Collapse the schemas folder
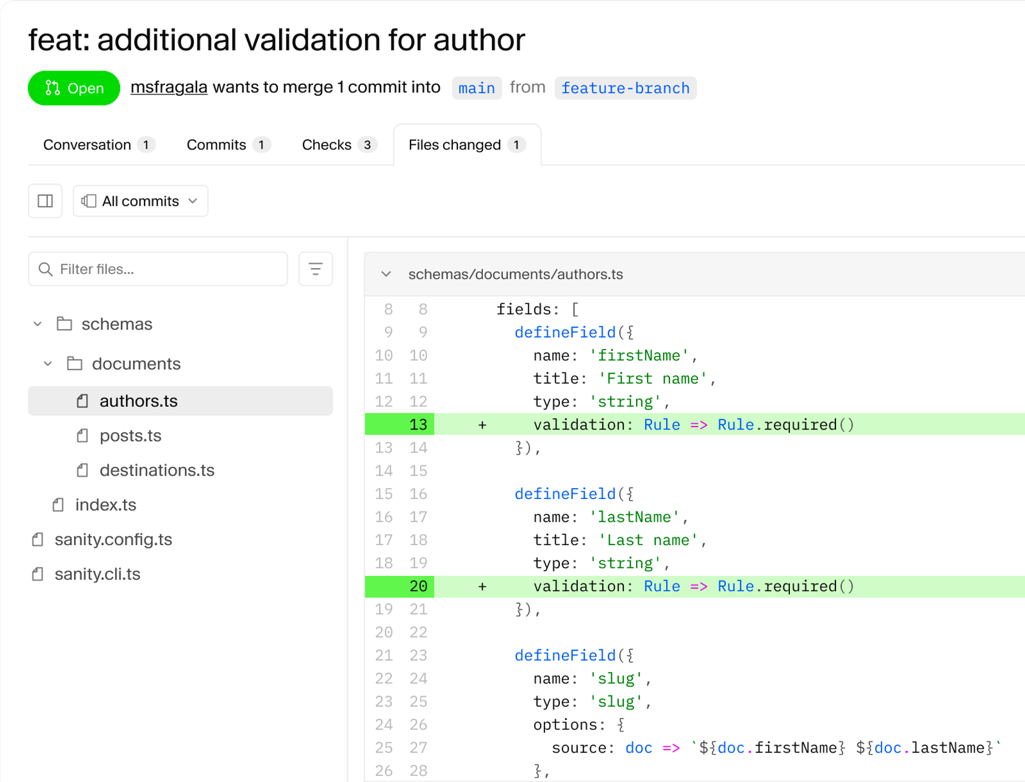 pyautogui.click(x=38, y=324)
